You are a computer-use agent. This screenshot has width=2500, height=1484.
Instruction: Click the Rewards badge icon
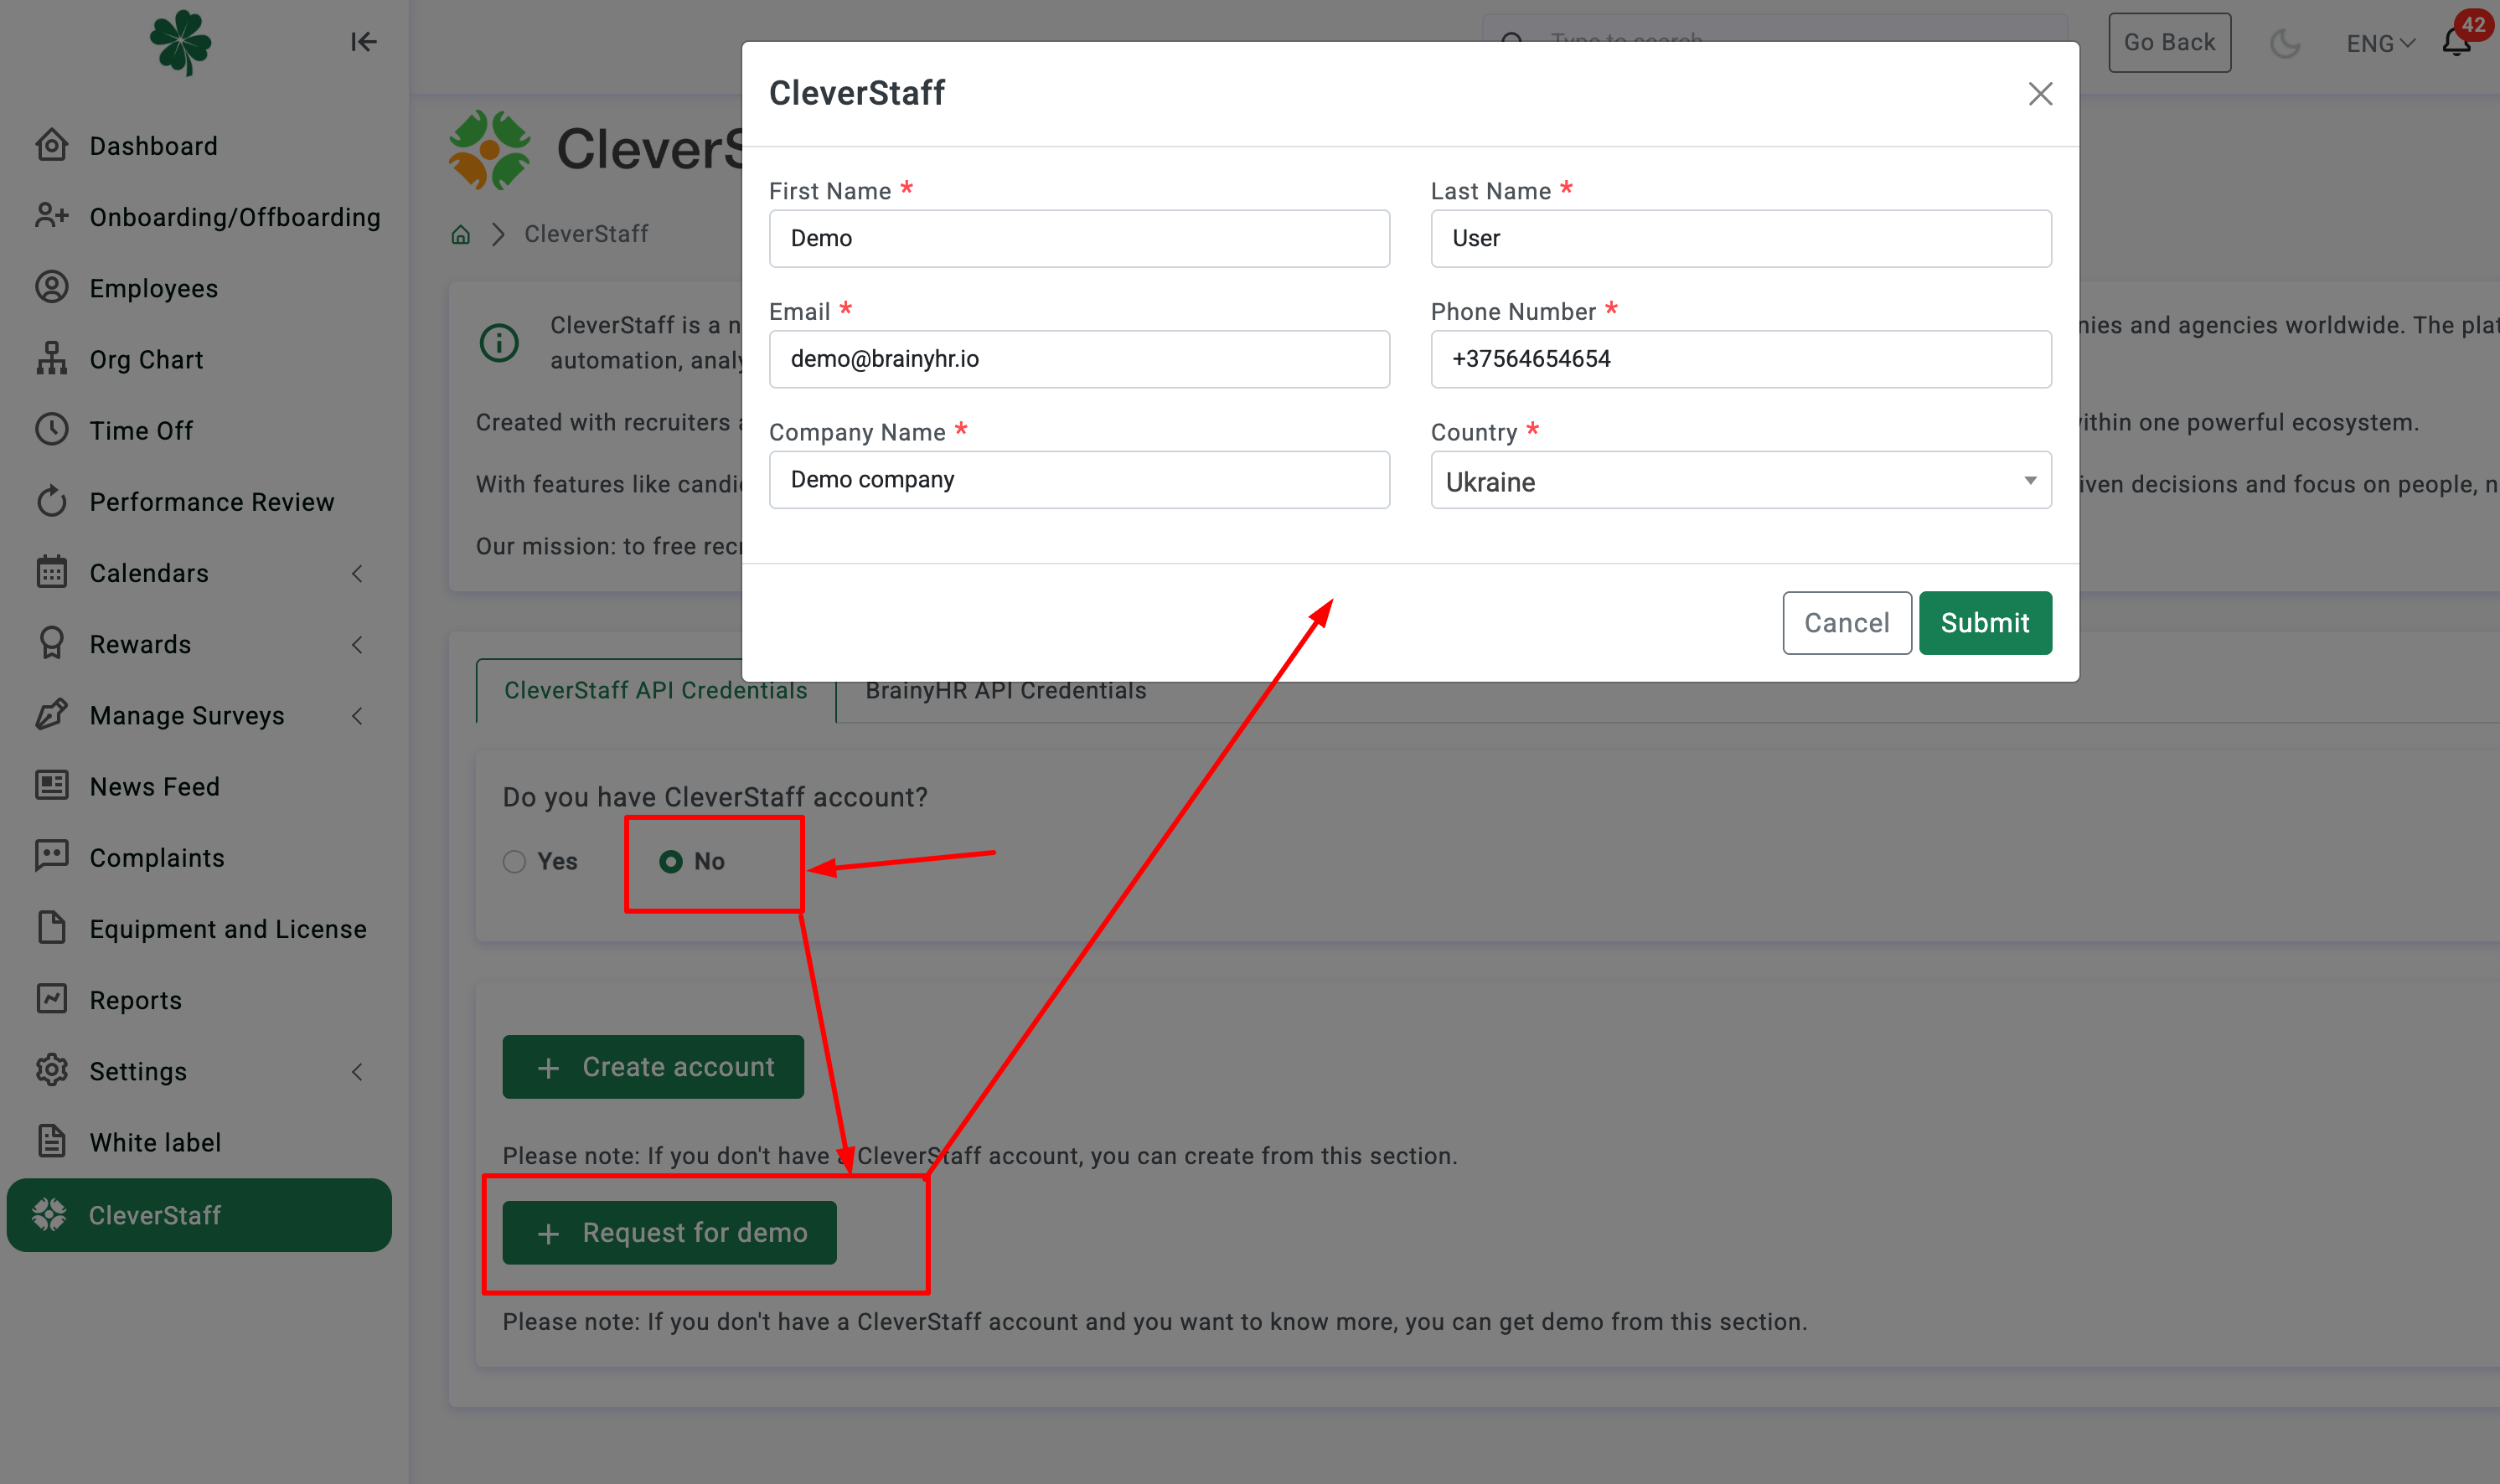point(52,643)
